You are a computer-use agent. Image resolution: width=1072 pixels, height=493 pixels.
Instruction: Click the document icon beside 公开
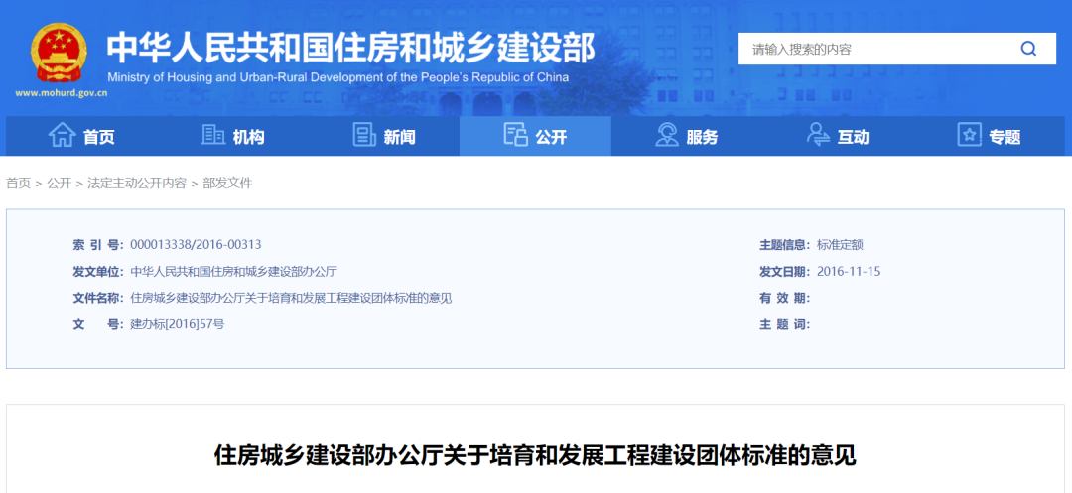click(515, 135)
